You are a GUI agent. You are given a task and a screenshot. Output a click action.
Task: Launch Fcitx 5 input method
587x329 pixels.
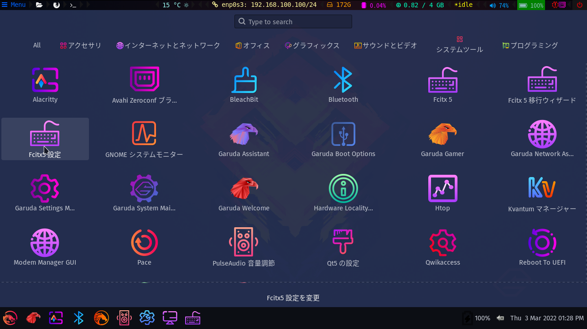pos(442,85)
